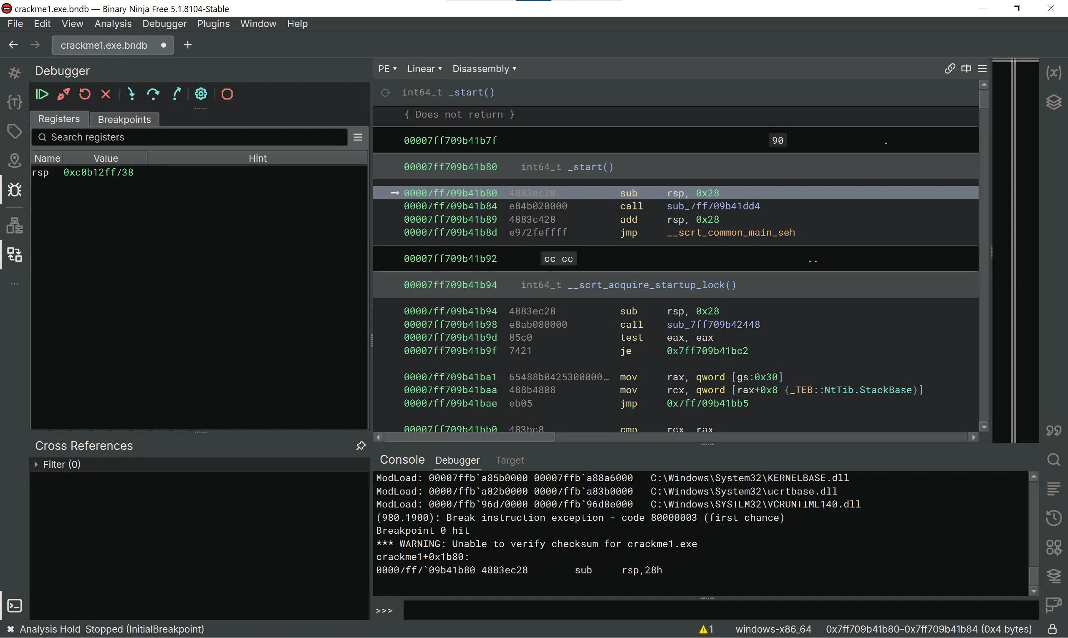Expand the Filter (0) section
This screenshot has height=638, width=1068.
tap(37, 464)
